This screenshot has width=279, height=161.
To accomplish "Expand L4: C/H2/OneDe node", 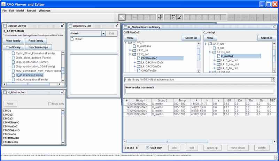I will click(x=134, y=67).
